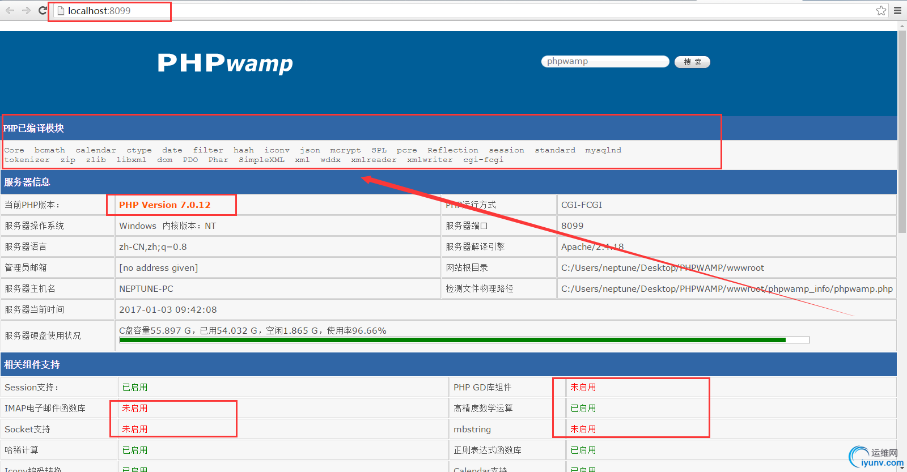The height and width of the screenshot is (472, 907).
Task: Click the Session支持 status 已启用
Action: pos(135,387)
